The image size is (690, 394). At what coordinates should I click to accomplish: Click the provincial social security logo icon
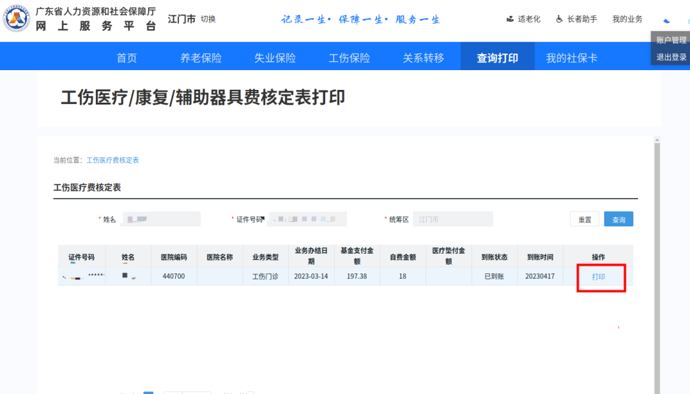click(17, 19)
